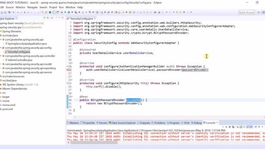Image resolution: width=265 pixels, height=149 pixels.
Task: Click Remove All Terminated Launches in Console
Action: [233, 127]
